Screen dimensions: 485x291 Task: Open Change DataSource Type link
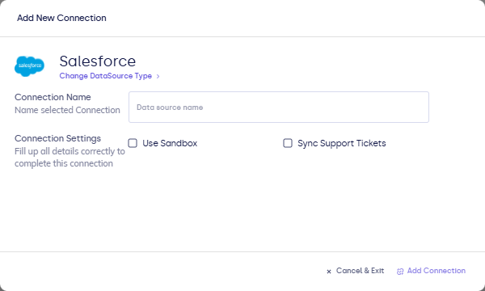click(105, 76)
